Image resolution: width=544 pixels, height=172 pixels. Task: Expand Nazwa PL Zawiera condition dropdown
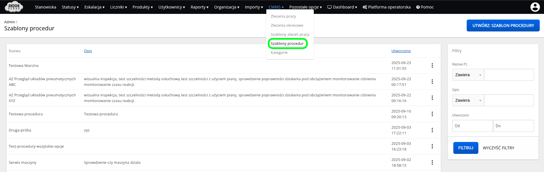[468, 75]
